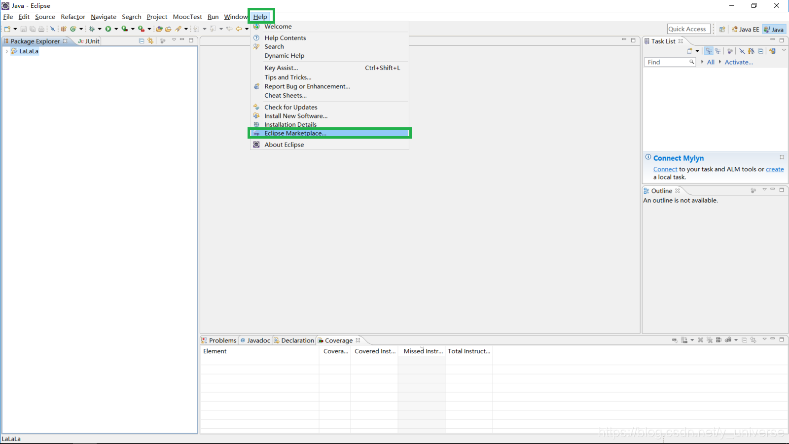This screenshot has height=444, width=789.
Task: Expand the LaLaLa project tree node
Action: point(6,51)
